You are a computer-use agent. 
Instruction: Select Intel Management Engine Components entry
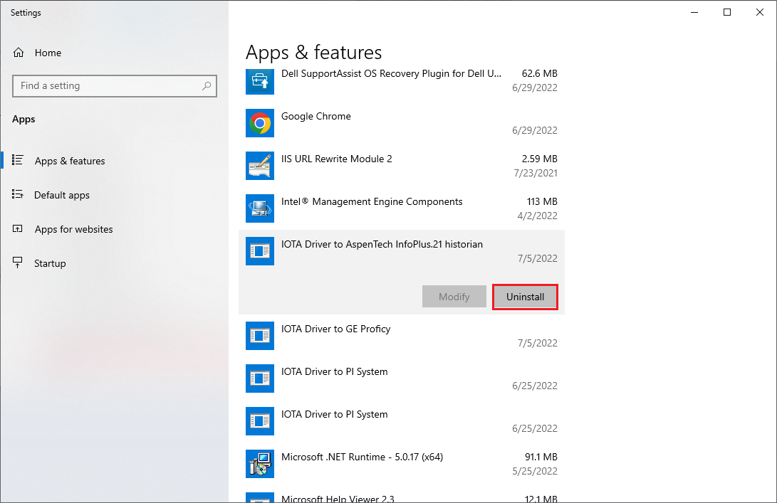(402, 208)
